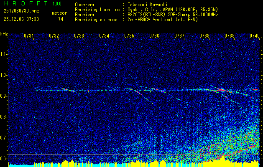
Task: Click the 0.7 kHz axis label
Action: [x=3, y=138]
